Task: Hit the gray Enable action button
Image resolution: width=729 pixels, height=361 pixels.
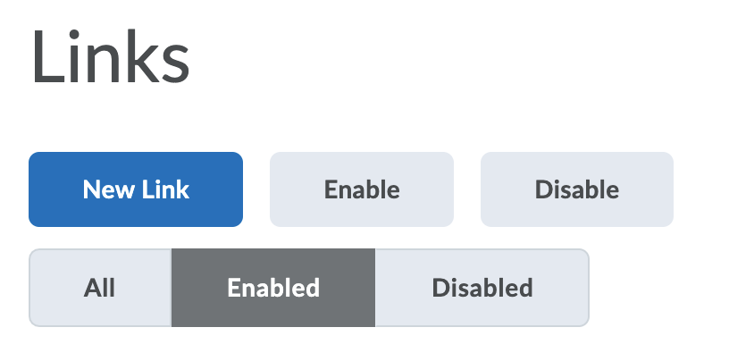Action: pos(362,189)
